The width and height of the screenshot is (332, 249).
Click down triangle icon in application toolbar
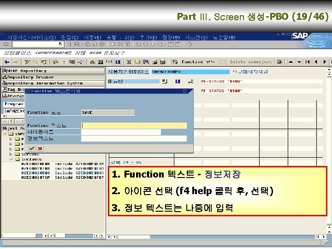click(299, 62)
